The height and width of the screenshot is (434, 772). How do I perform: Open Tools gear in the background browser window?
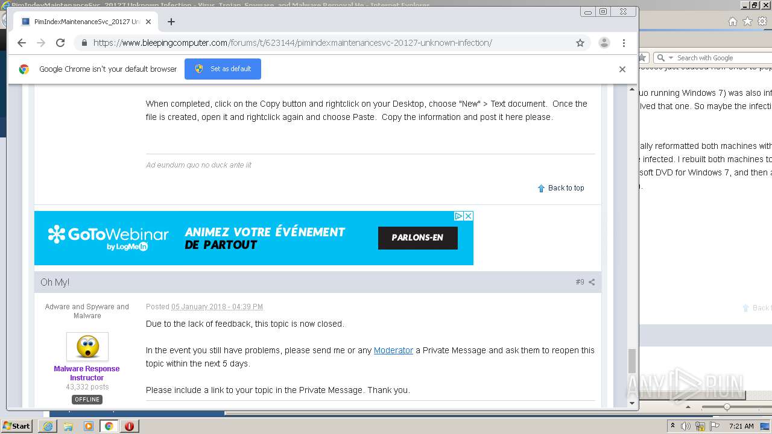762,22
